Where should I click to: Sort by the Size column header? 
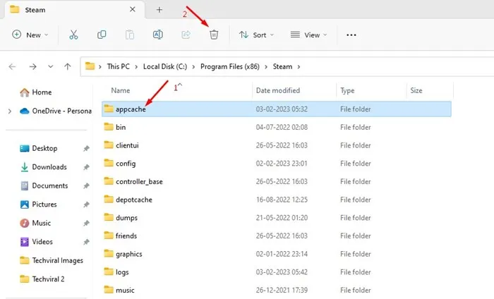click(x=416, y=91)
